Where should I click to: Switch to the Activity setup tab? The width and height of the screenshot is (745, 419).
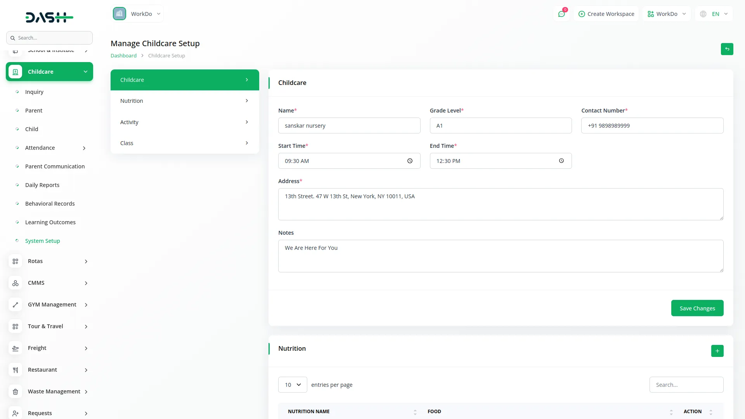point(185,122)
